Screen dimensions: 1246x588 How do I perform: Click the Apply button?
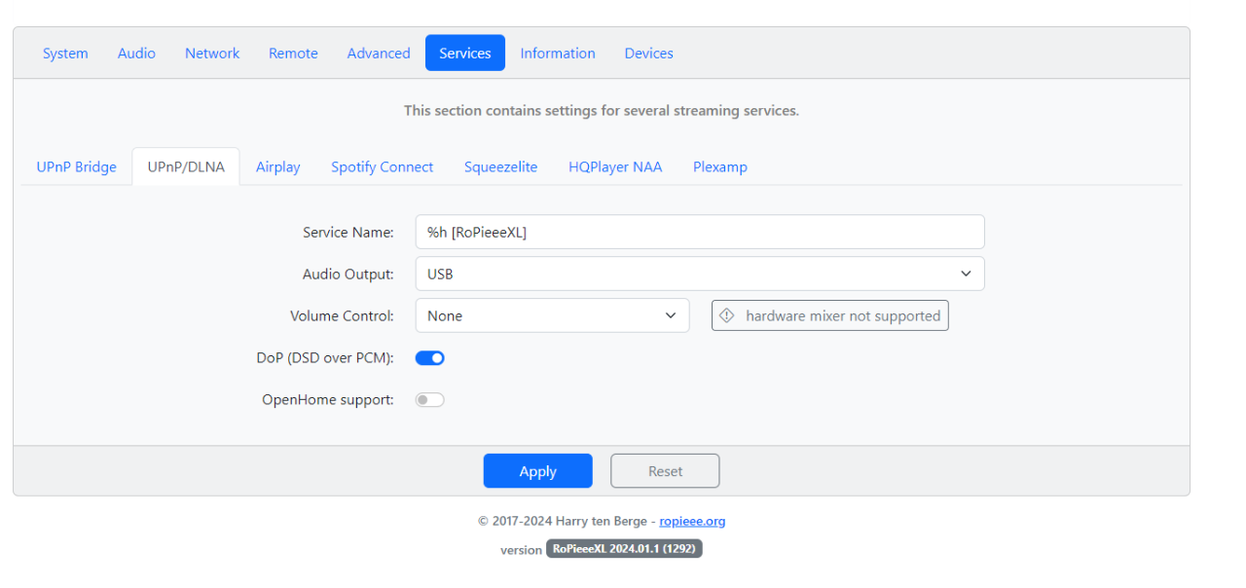(x=537, y=471)
